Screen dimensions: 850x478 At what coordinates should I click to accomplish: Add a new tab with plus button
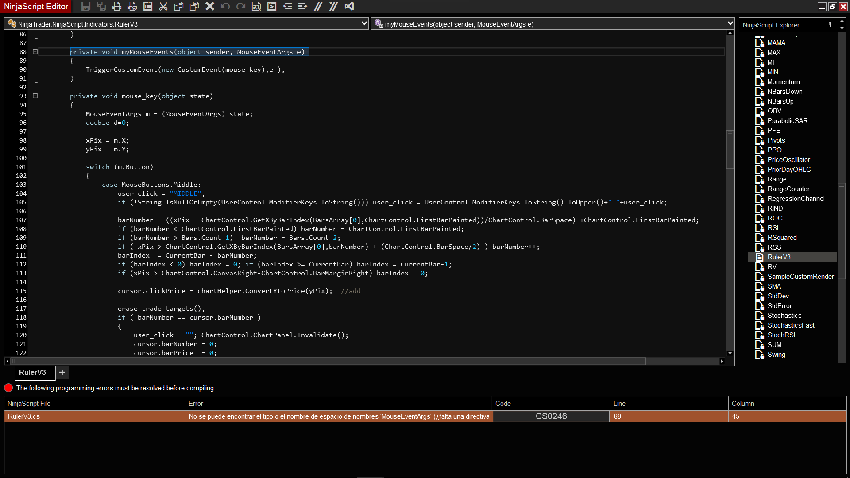coord(62,373)
